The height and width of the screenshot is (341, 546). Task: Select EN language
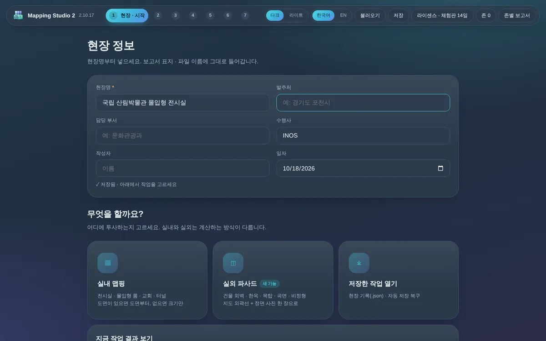coord(343,15)
